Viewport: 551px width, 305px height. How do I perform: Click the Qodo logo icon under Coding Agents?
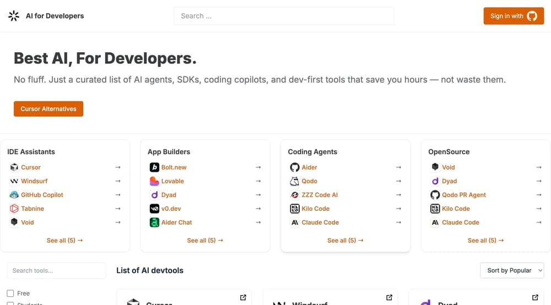tap(294, 181)
